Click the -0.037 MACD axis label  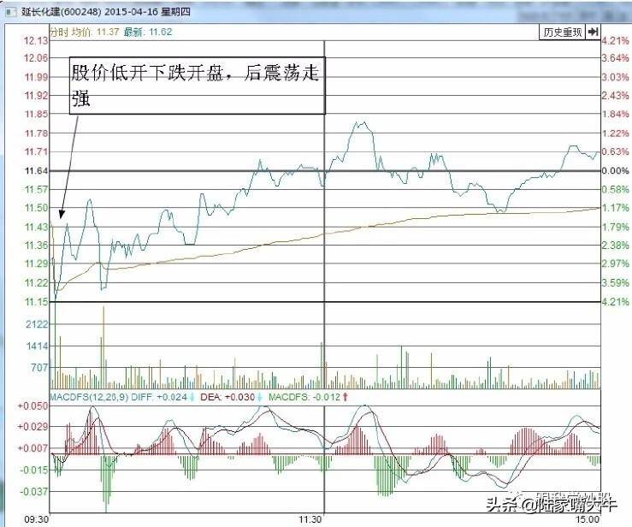34,492
